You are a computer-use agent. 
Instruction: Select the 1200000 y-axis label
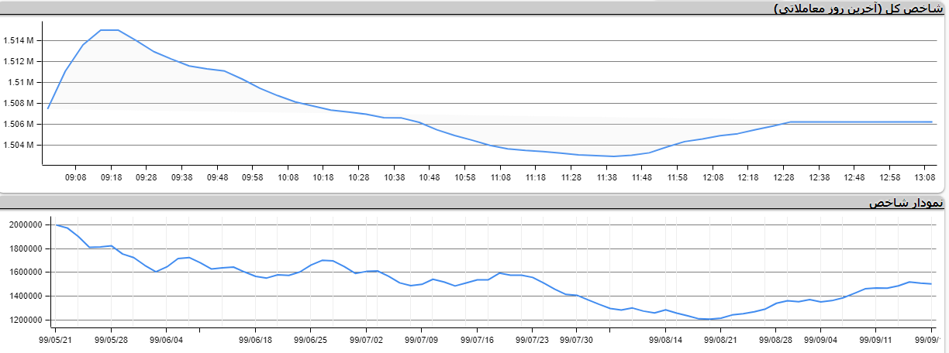(x=29, y=320)
